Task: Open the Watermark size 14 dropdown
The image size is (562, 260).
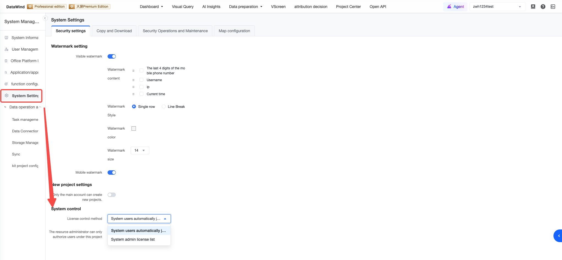Action: tap(140, 150)
